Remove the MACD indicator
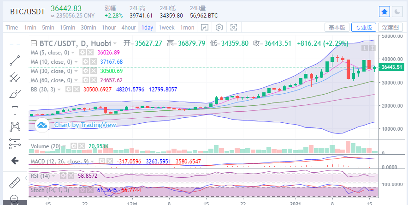This screenshot has height=205, width=408. (x=110, y=161)
